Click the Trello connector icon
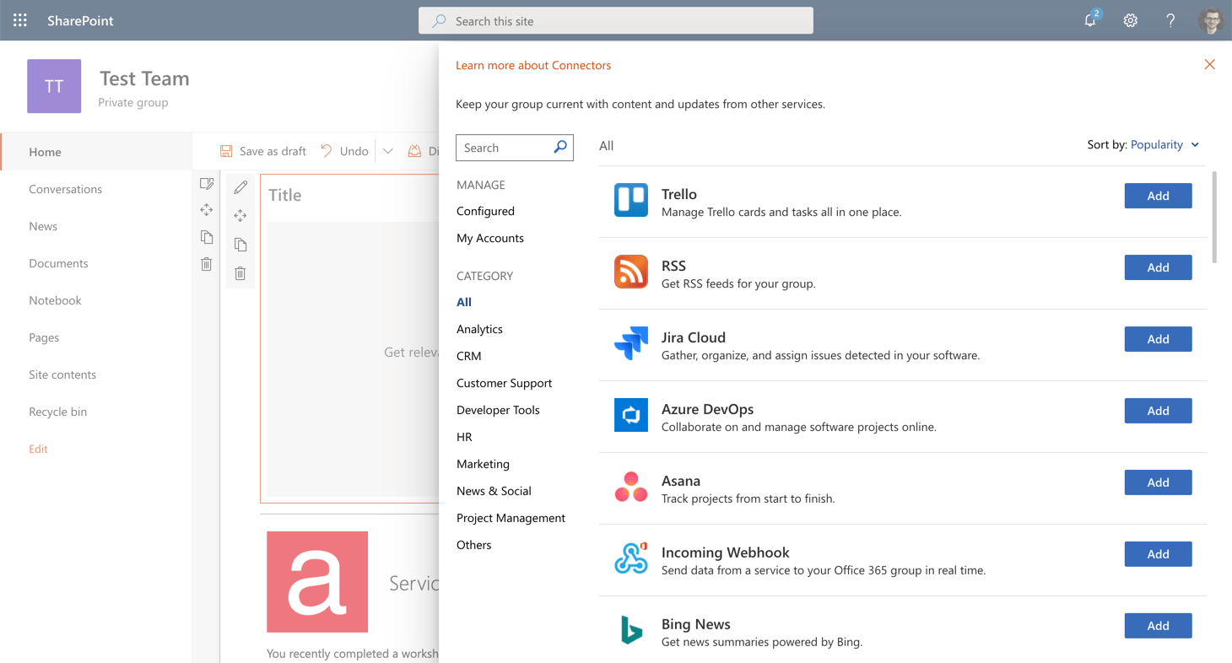 coord(631,200)
